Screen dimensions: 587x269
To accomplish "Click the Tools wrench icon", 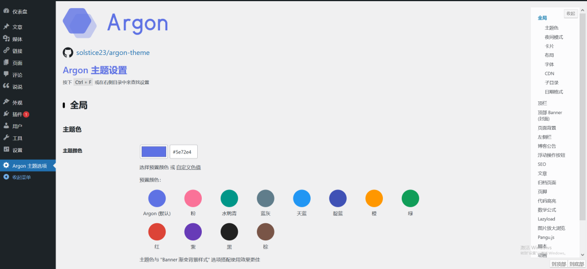I will point(6,138).
